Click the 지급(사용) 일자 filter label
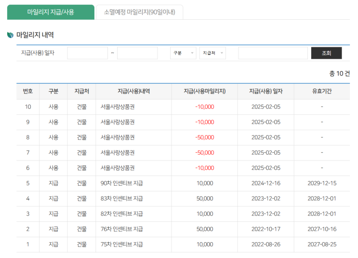Screen dimensions: 358x258 pos(38,53)
